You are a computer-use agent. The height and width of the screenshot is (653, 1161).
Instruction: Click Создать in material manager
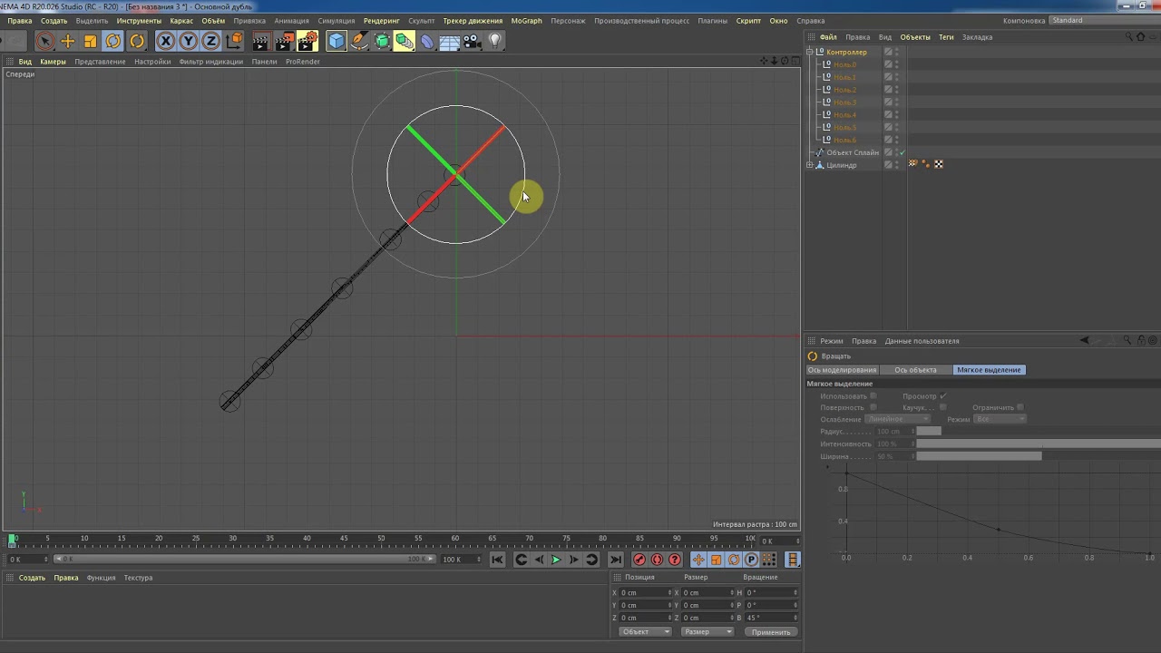click(x=32, y=578)
